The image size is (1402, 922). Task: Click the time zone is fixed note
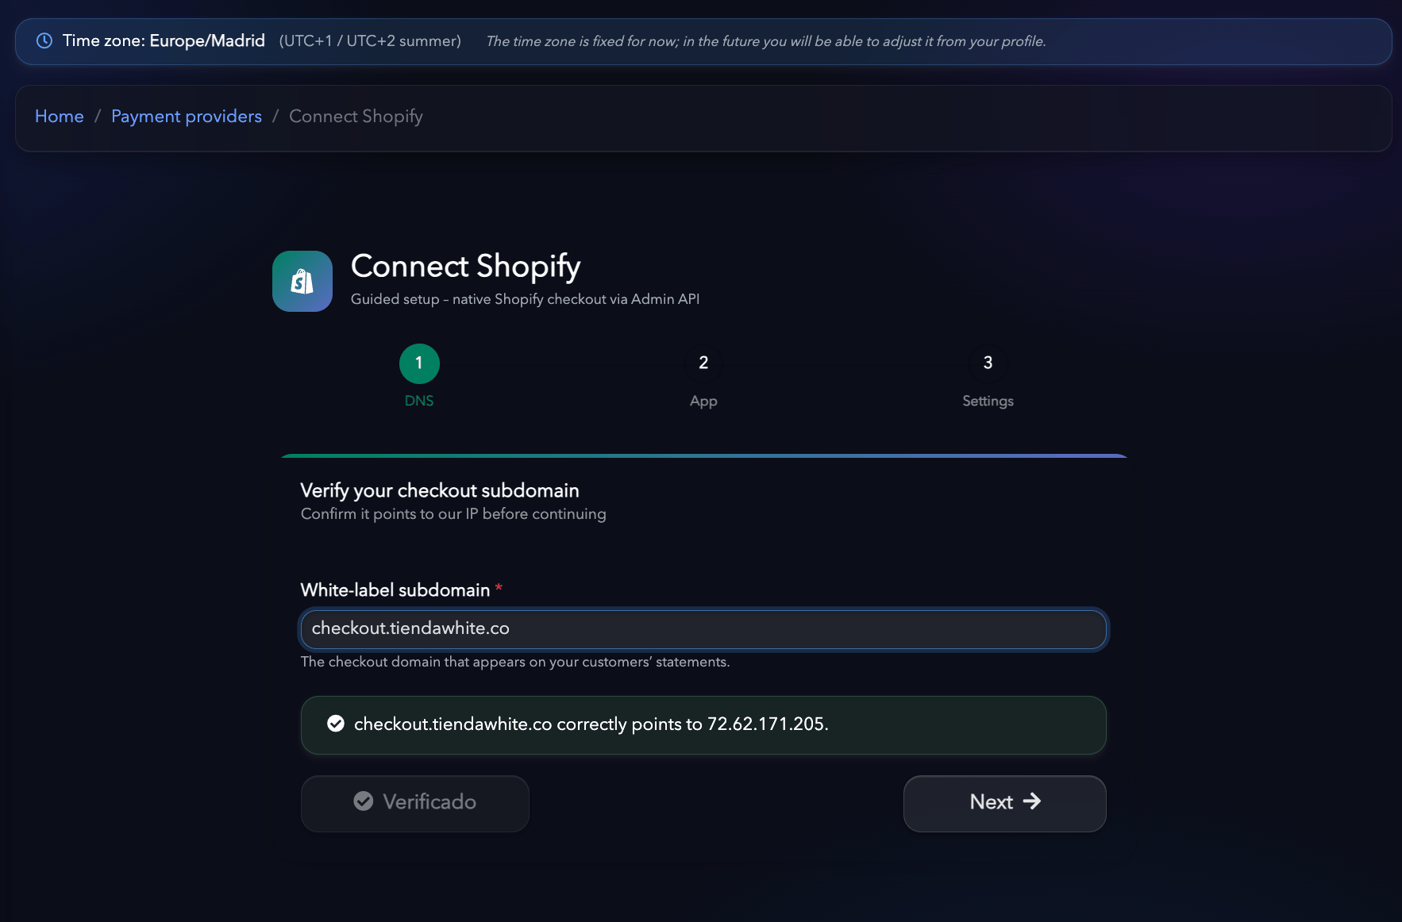pyautogui.click(x=766, y=41)
